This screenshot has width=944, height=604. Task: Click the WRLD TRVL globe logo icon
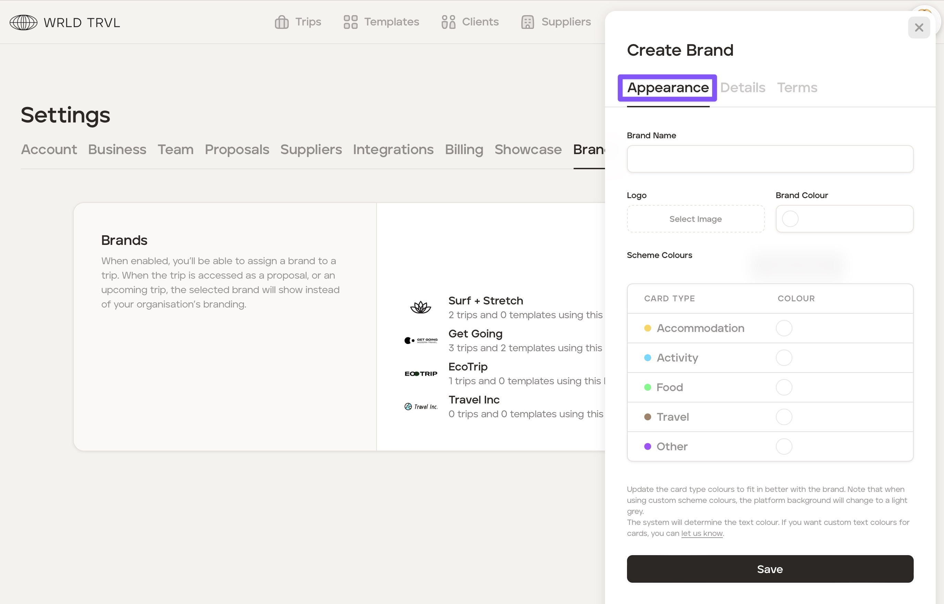pos(23,22)
